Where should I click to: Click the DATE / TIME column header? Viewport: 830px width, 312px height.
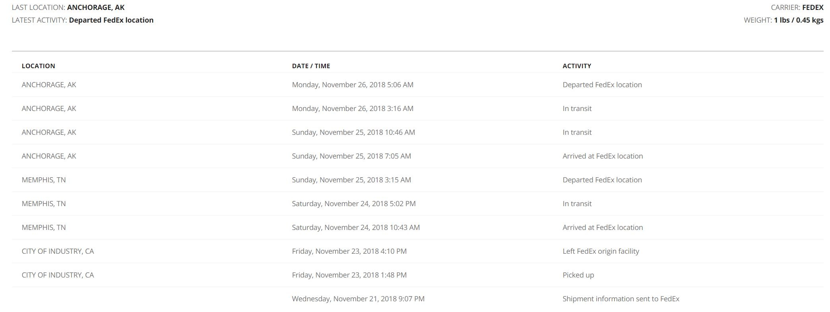pyautogui.click(x=311, y=66)
